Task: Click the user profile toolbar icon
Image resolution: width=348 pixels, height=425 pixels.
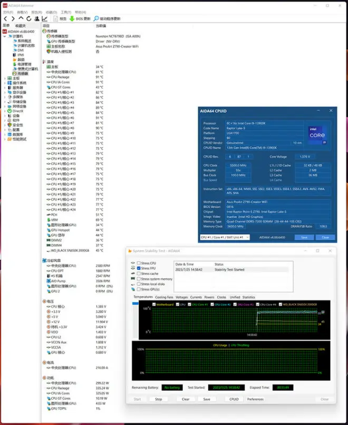Action: 37,18
